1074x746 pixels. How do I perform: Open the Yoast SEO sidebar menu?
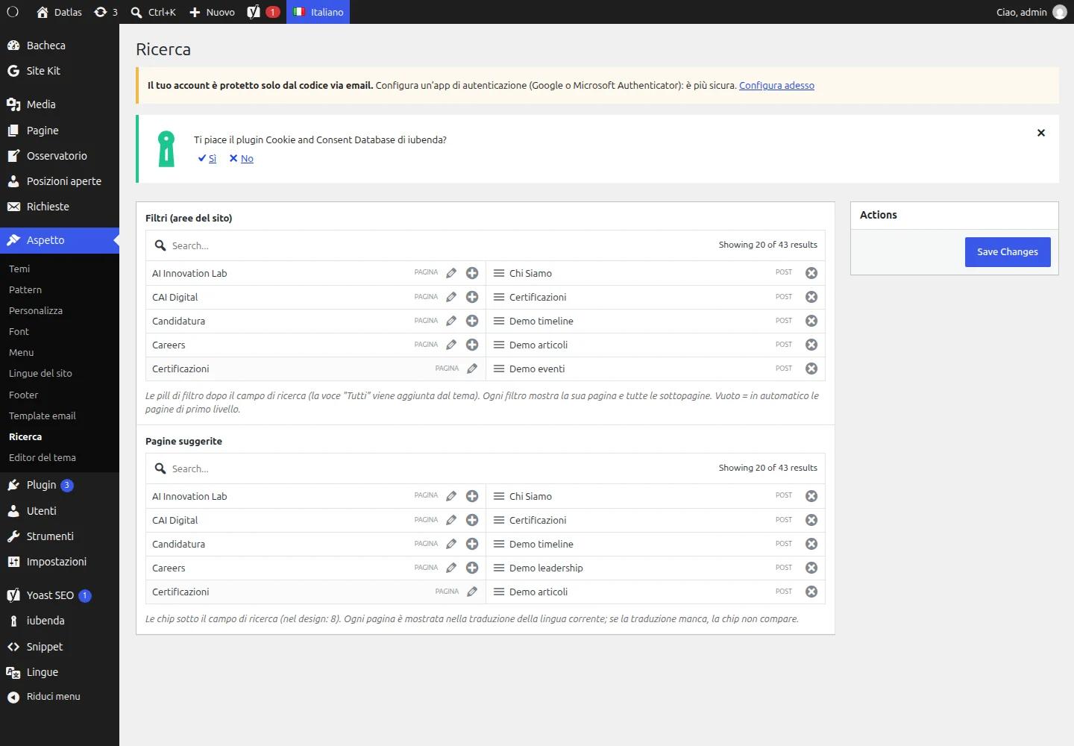click(60, 595)
